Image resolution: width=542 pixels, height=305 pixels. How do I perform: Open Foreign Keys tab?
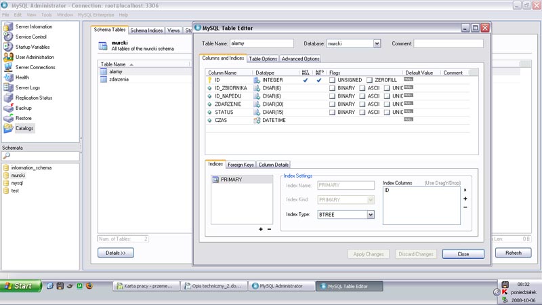tap(241, 165)
